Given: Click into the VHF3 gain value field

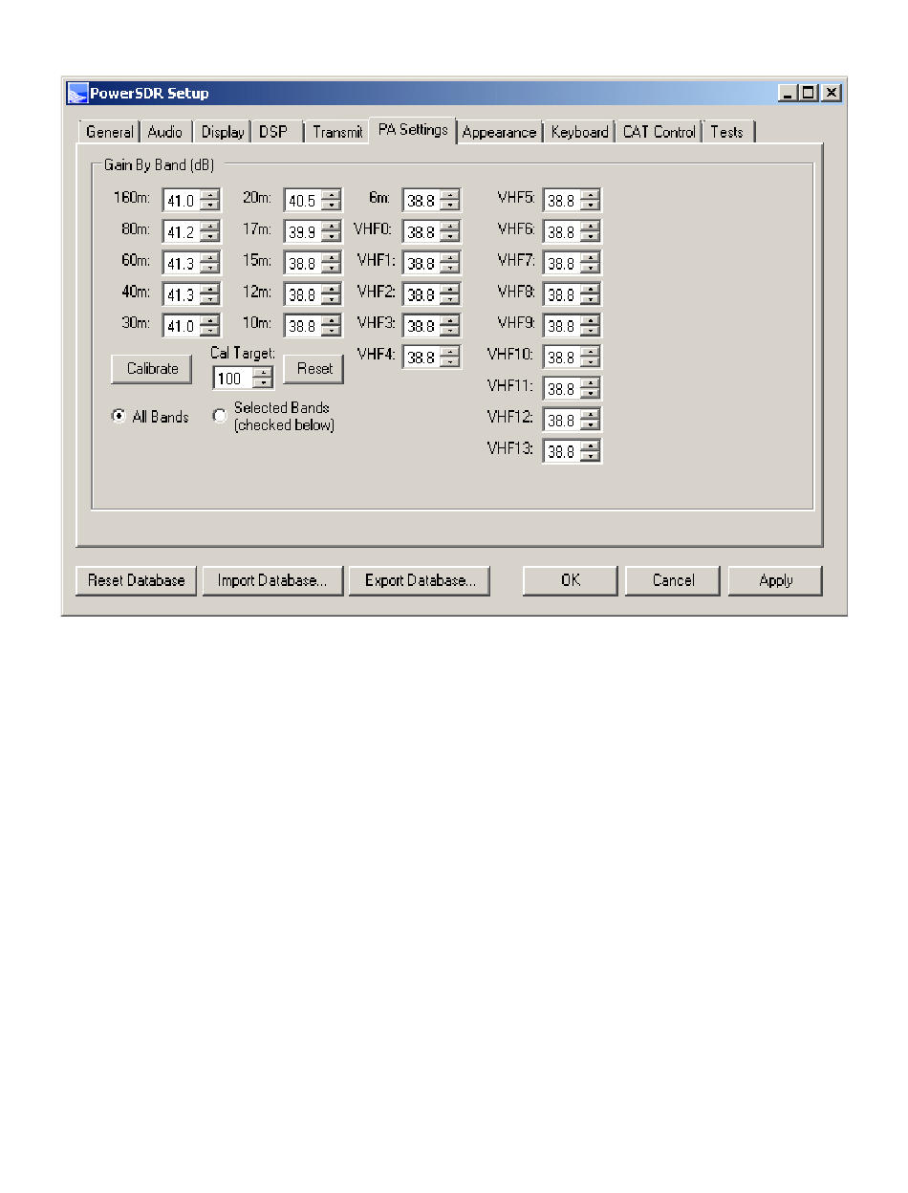Looking at the screenshot, I should (422, 326).
